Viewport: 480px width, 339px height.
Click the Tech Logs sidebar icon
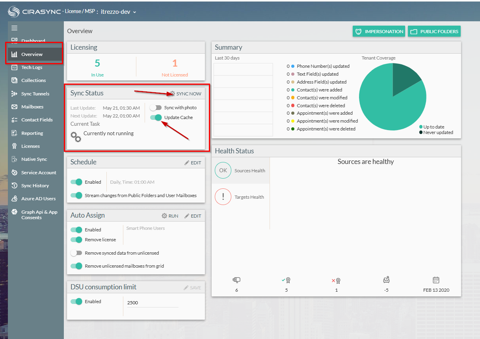15,67
